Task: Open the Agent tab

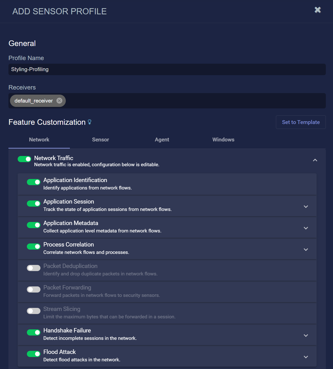Action: click(x=162, y=140)
